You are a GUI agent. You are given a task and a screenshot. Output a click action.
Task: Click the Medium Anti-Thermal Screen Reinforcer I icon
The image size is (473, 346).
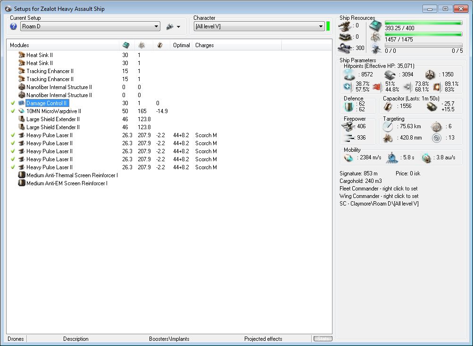(x=22, y=175)
